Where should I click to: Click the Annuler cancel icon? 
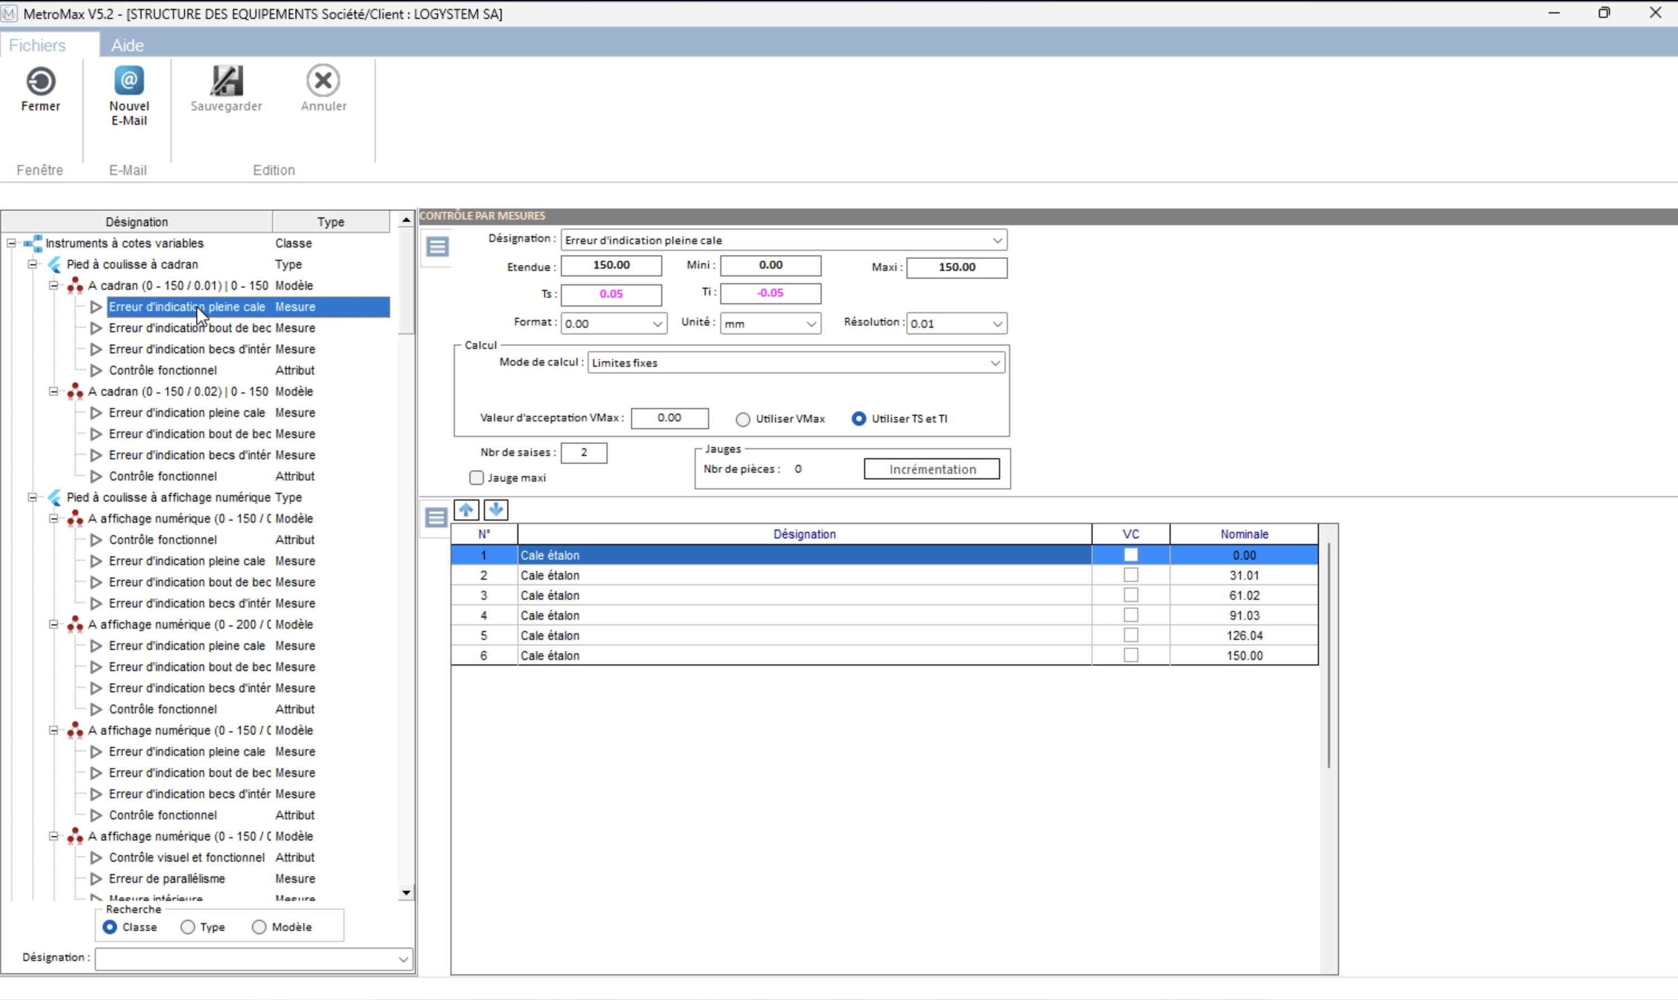click(x=323, y=81)
